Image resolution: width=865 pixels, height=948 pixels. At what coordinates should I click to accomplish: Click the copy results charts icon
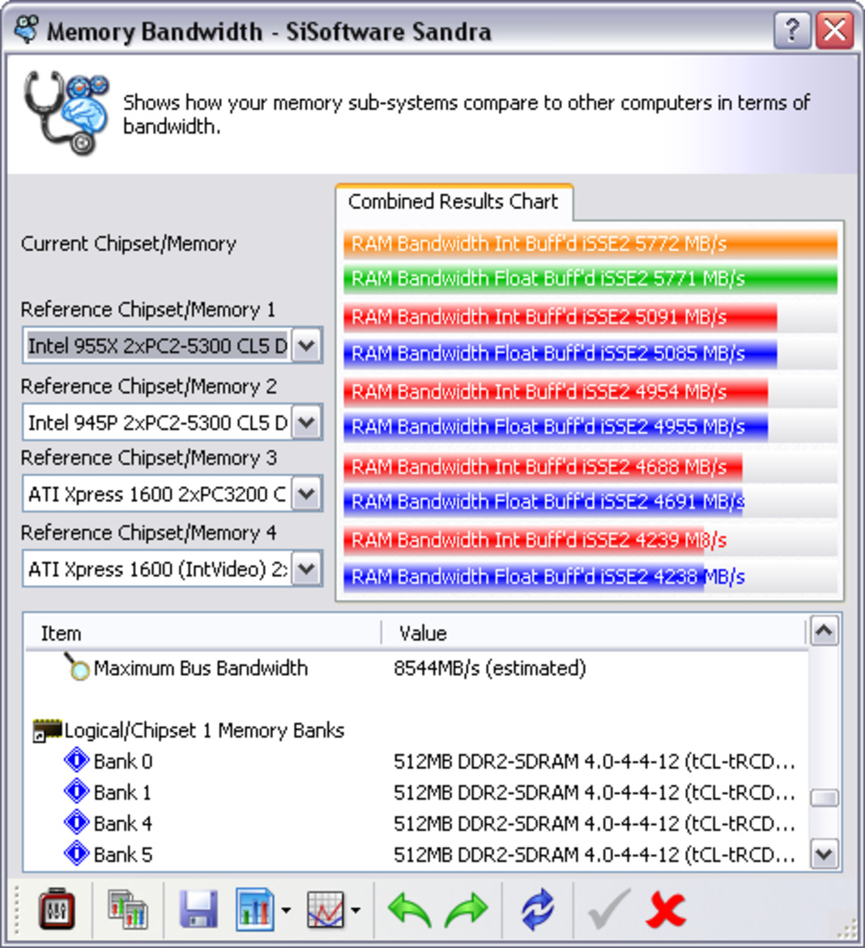[127, 909]
